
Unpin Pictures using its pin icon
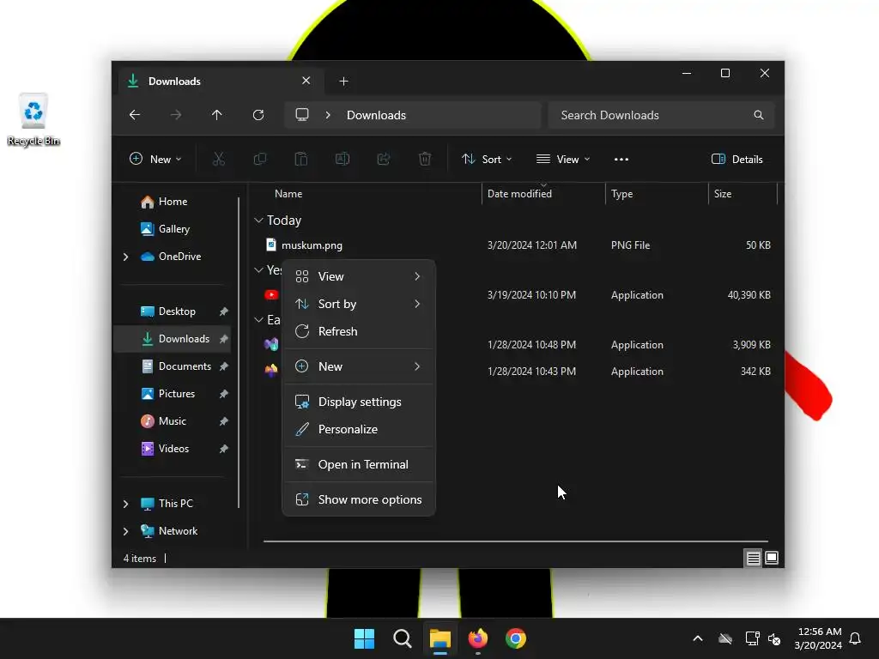tap(224, 394)
